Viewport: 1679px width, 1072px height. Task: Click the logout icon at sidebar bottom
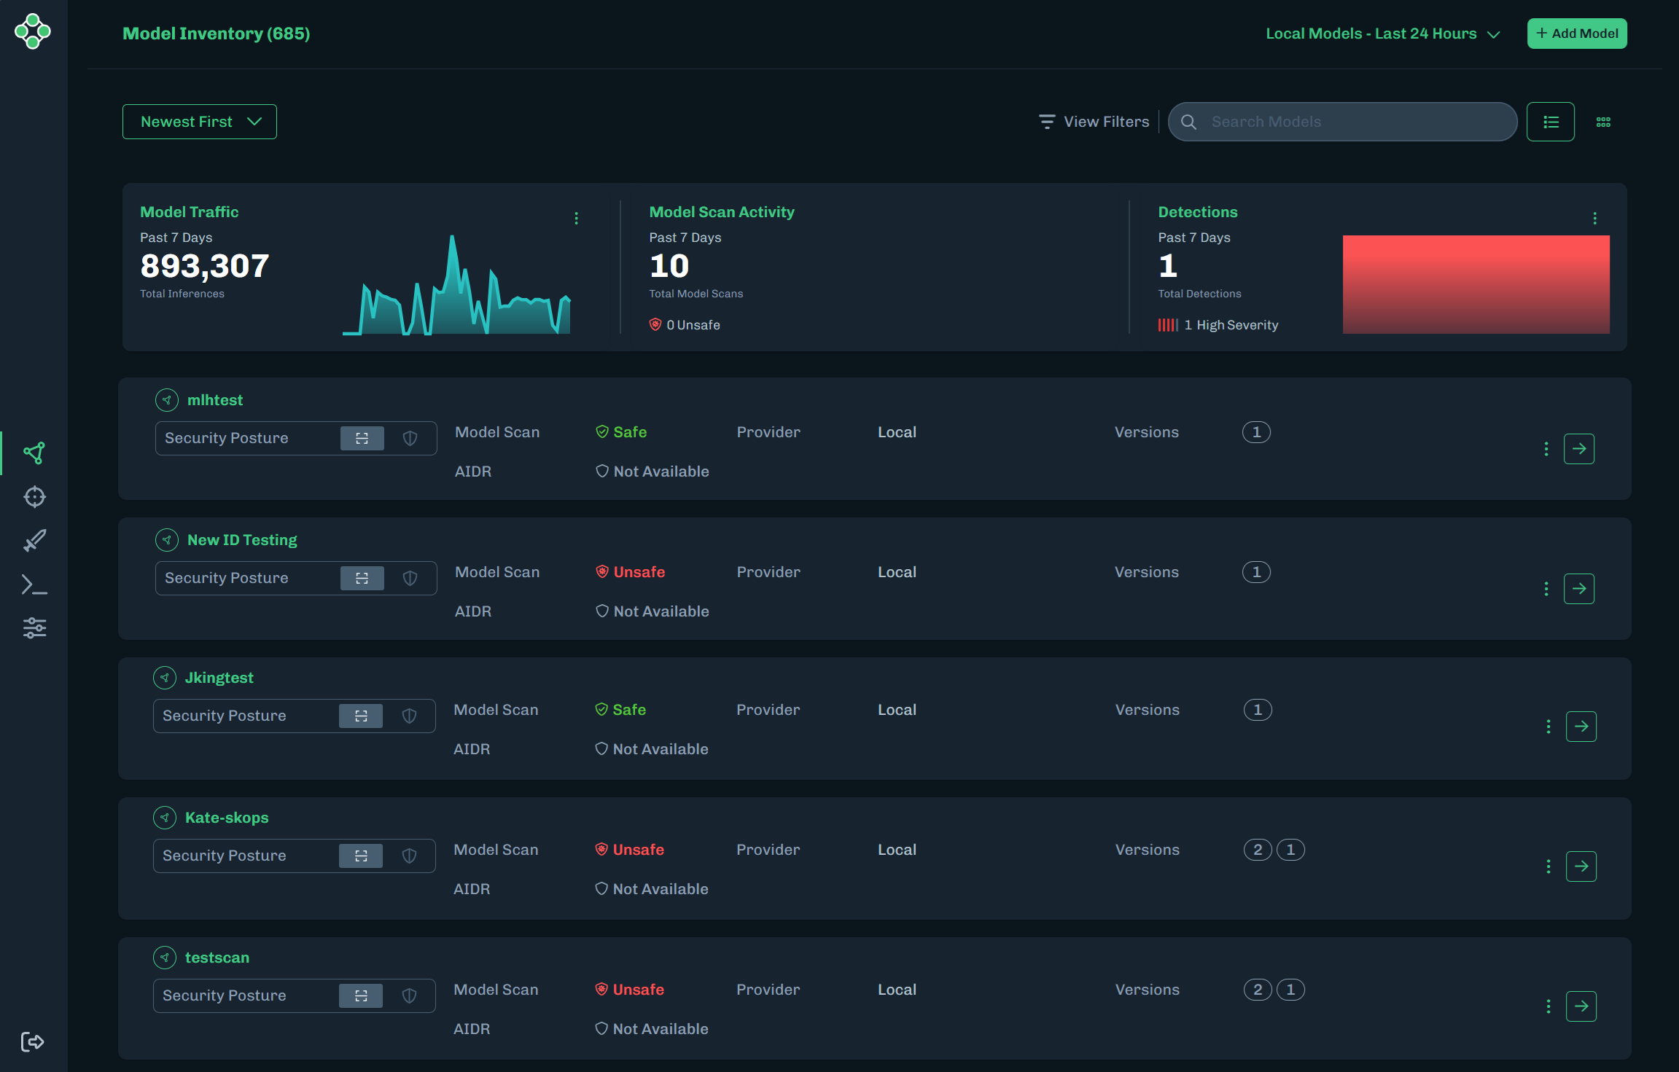coord(33,1041)
